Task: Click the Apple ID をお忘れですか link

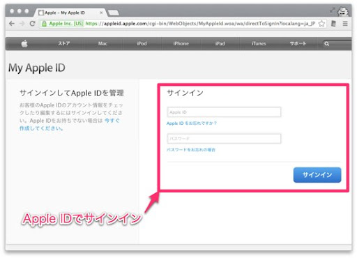Action: click(x=192, y=123)
